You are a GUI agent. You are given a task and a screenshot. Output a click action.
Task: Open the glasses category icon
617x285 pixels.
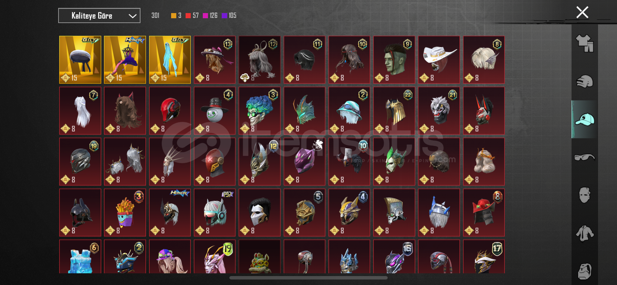(585, 157)
